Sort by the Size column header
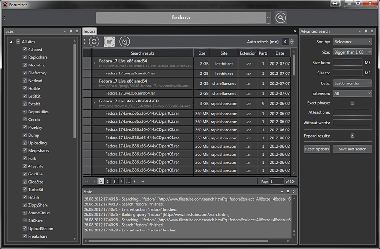 [201, 53]
